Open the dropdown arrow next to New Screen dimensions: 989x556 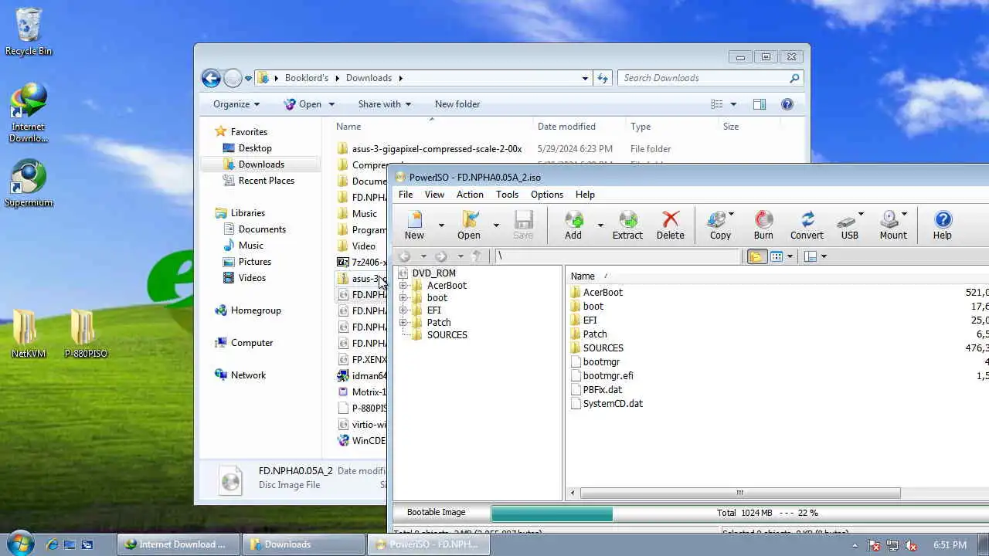(x=441, y=225)
